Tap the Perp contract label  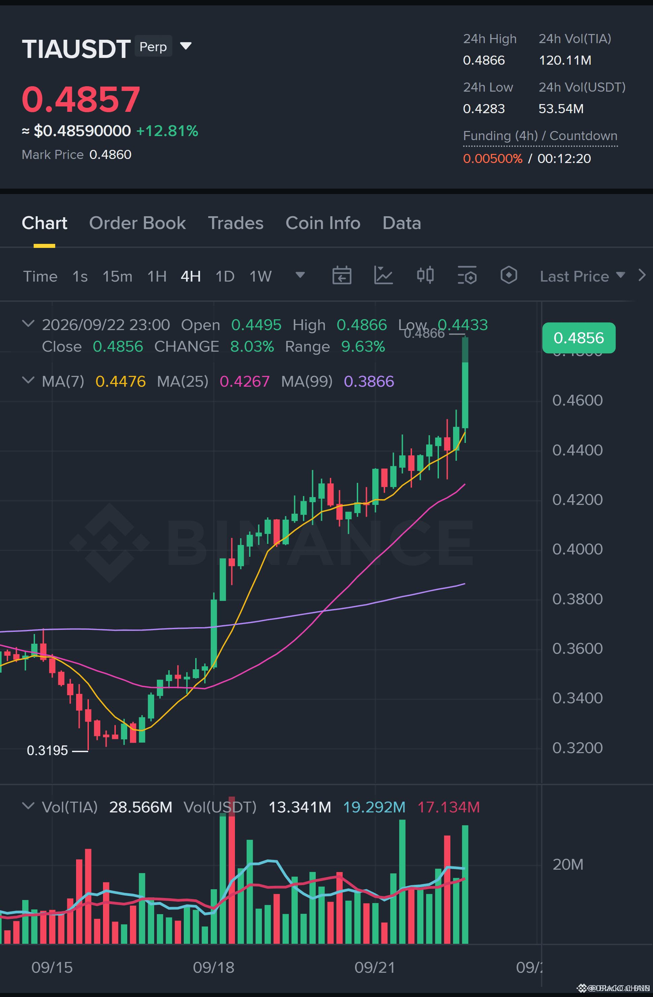click(x=153, y=46)
